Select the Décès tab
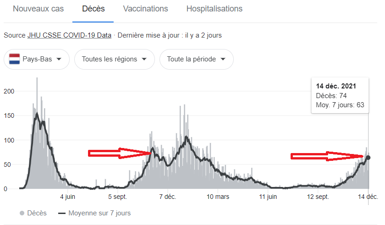Image resolution: width=385 pixels, height=225 pixels. pyautogui.click(x=93, y=9)
